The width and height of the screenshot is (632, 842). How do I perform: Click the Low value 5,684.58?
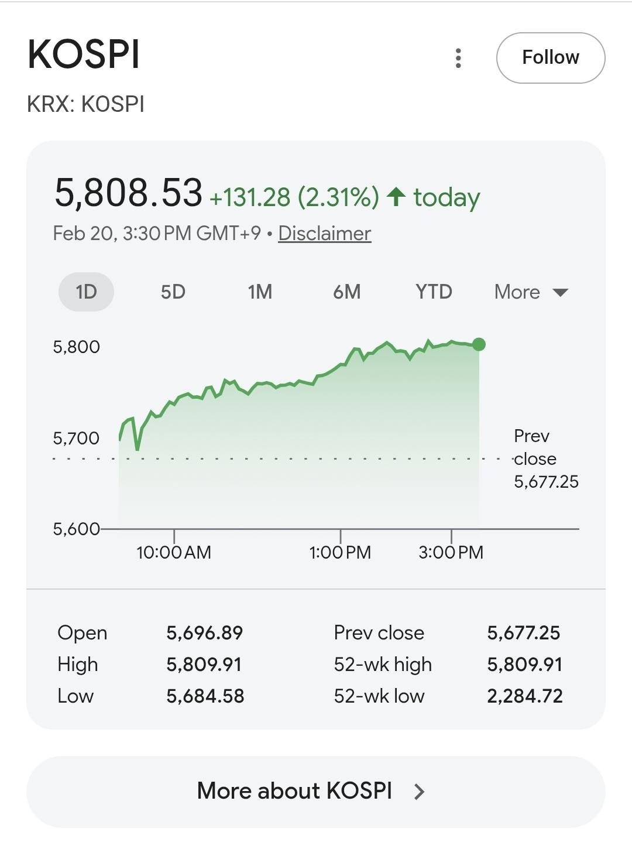(x=205, y=696)
